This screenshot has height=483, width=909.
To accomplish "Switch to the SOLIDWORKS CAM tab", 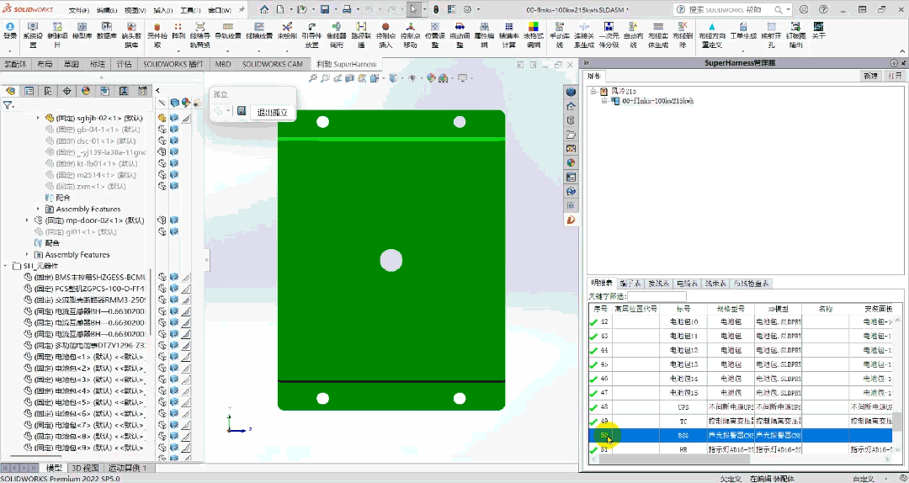I will pos(273,64).
